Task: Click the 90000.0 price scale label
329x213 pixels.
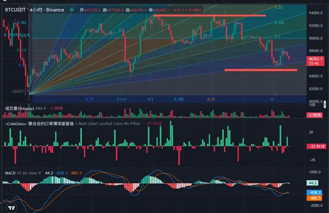Action: point(316,38)
